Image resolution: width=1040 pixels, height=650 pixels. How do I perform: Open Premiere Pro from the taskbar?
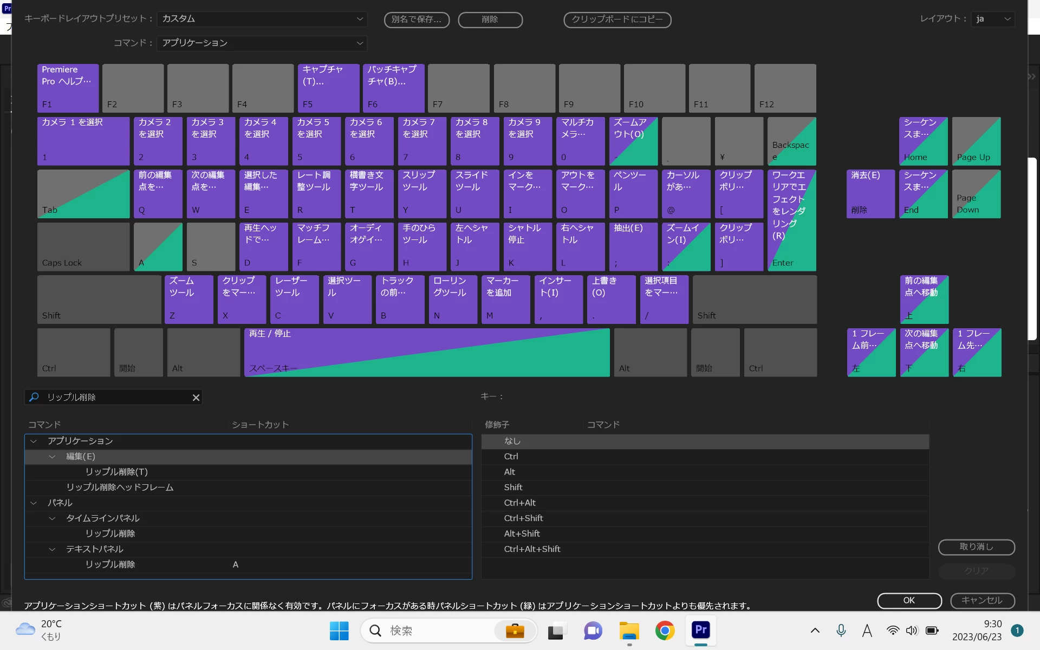700,630
